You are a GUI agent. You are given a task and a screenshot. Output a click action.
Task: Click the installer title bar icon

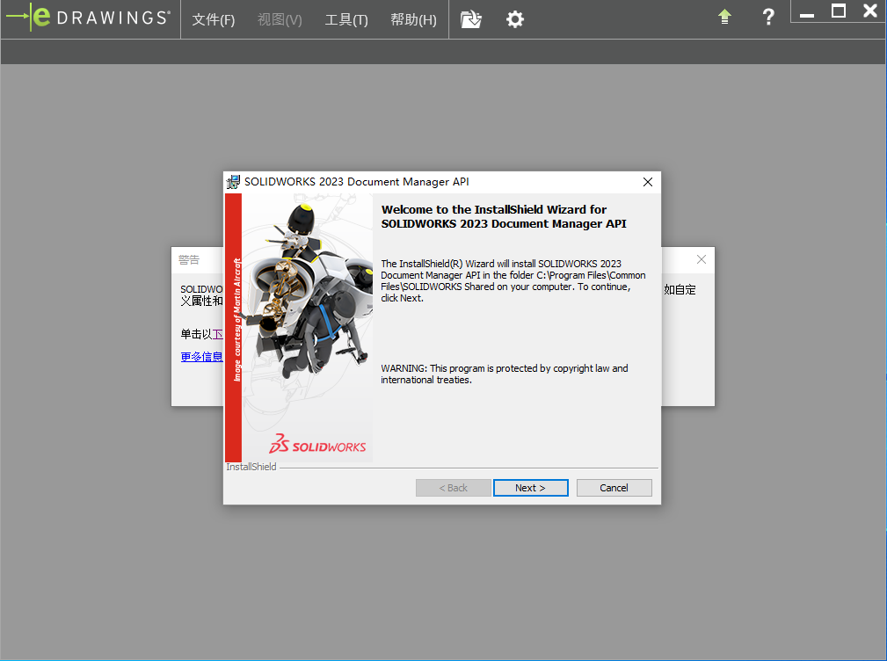[x=233, y=182]
